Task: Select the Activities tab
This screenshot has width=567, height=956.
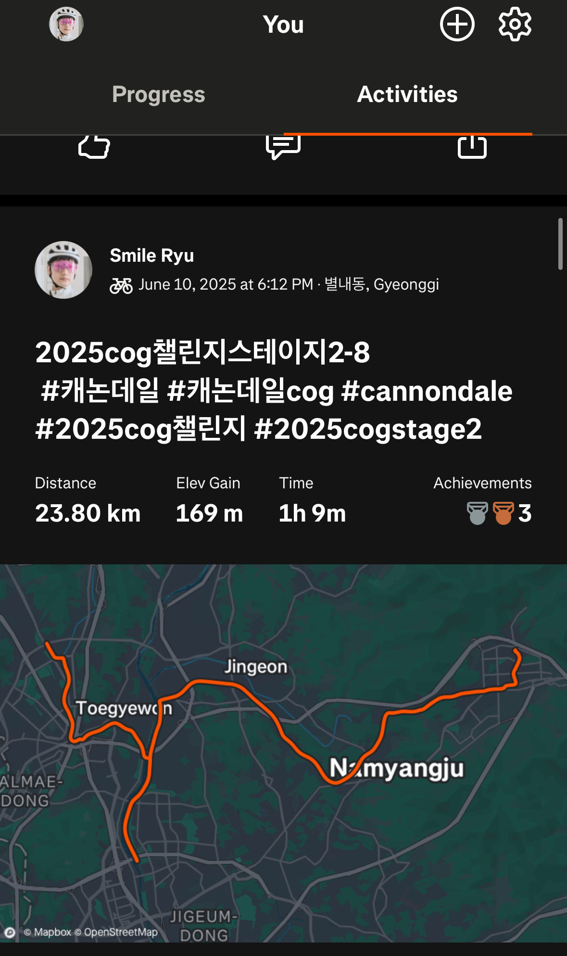Action: click(407, 94)
